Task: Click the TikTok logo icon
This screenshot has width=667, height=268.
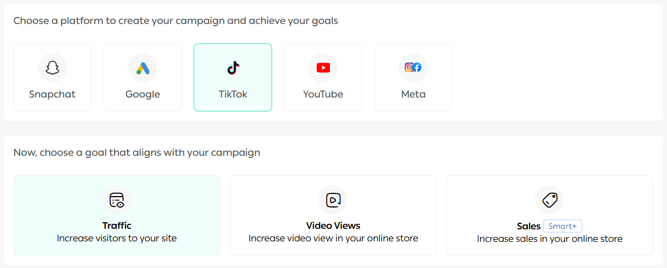Action: tap(233, 68)
